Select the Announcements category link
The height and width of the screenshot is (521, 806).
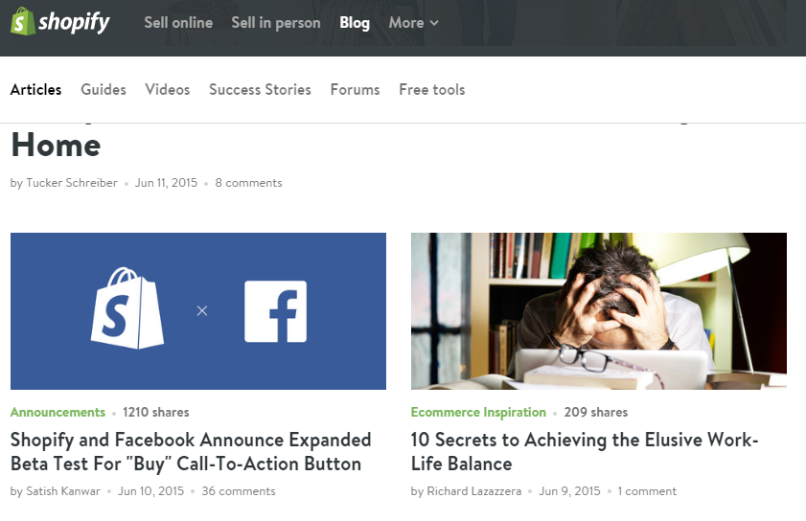coord(58,412)
